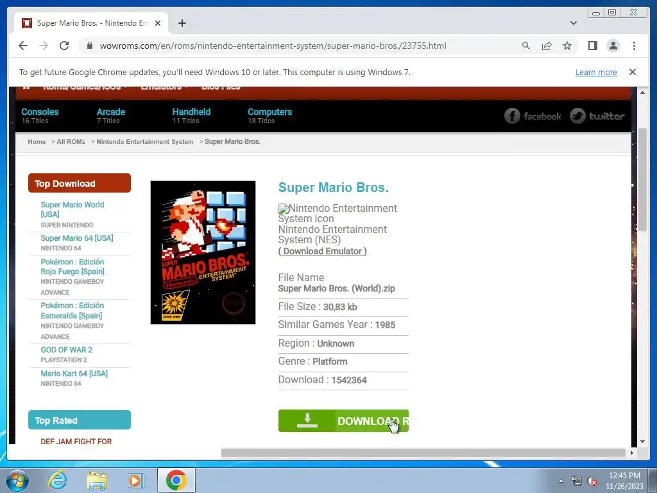This screenshot has width=657, height=493.
Task: Click the Super Mario Bros. (World).zip filename
Action: tap(336, 288)
